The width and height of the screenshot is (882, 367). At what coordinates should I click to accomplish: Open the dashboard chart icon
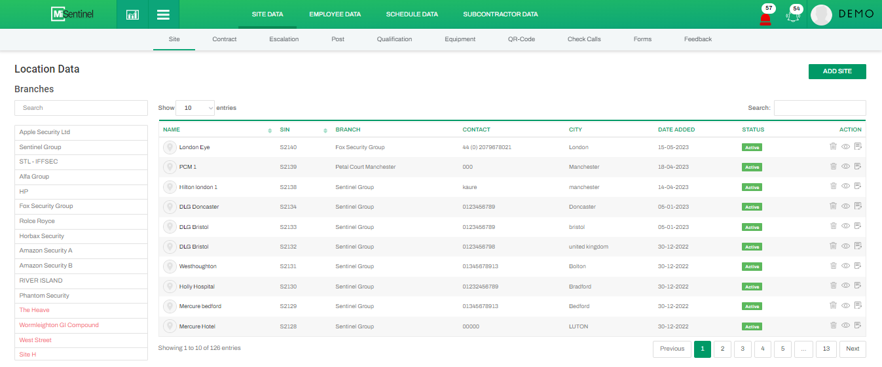pos(132,14)
